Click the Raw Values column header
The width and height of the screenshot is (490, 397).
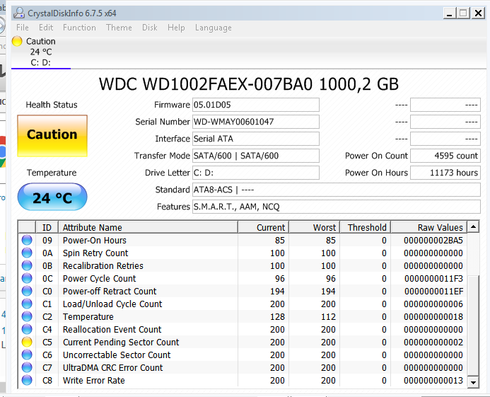(x=428, y=227)
